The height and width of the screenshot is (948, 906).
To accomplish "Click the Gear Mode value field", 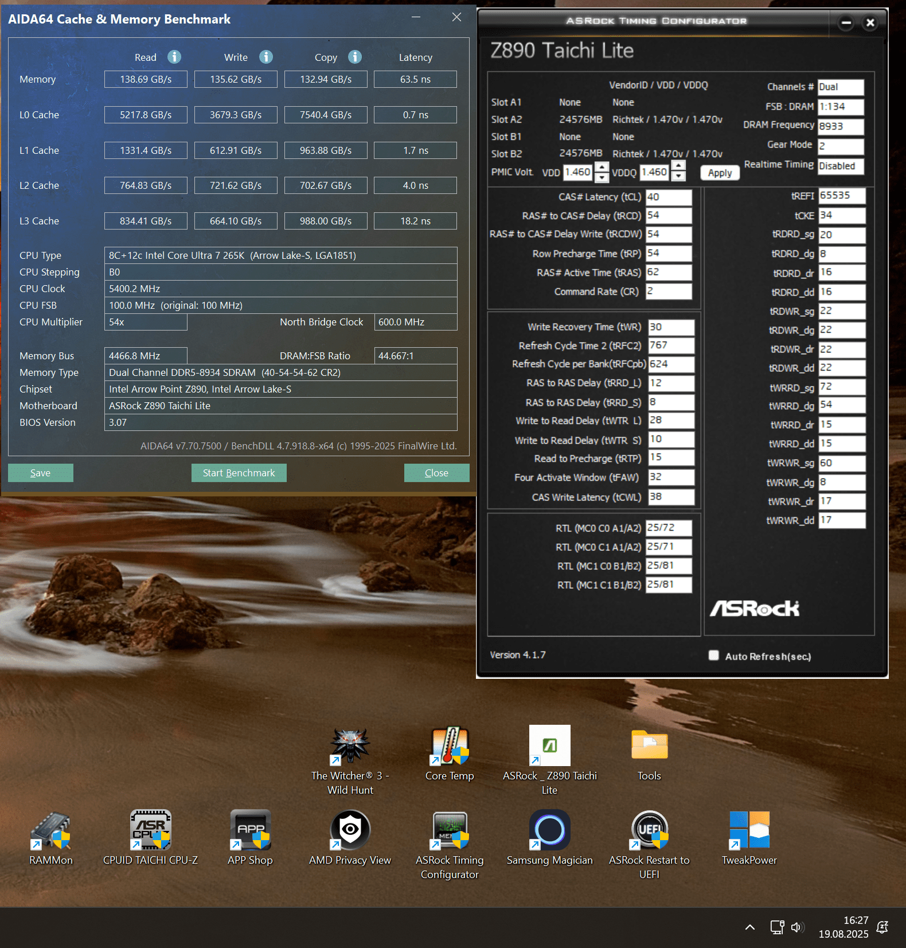I will 841,146.
